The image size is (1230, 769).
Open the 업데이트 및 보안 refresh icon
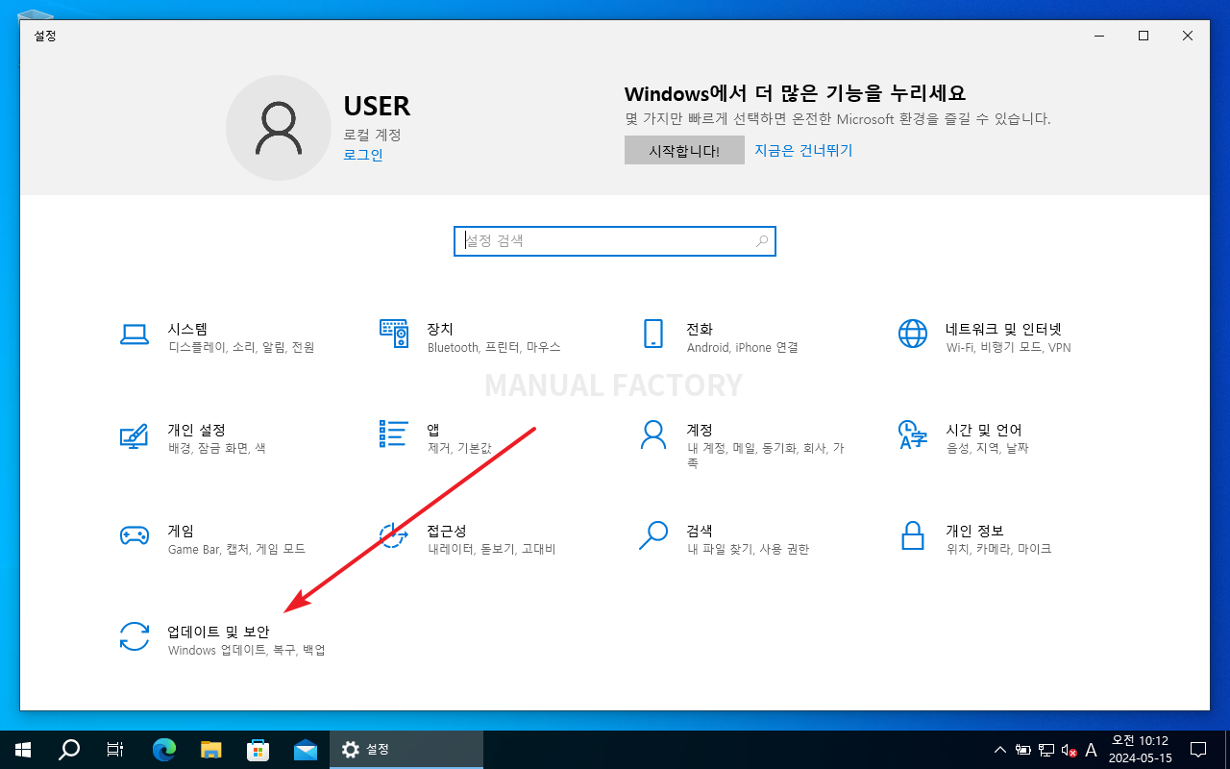point(134,636)
